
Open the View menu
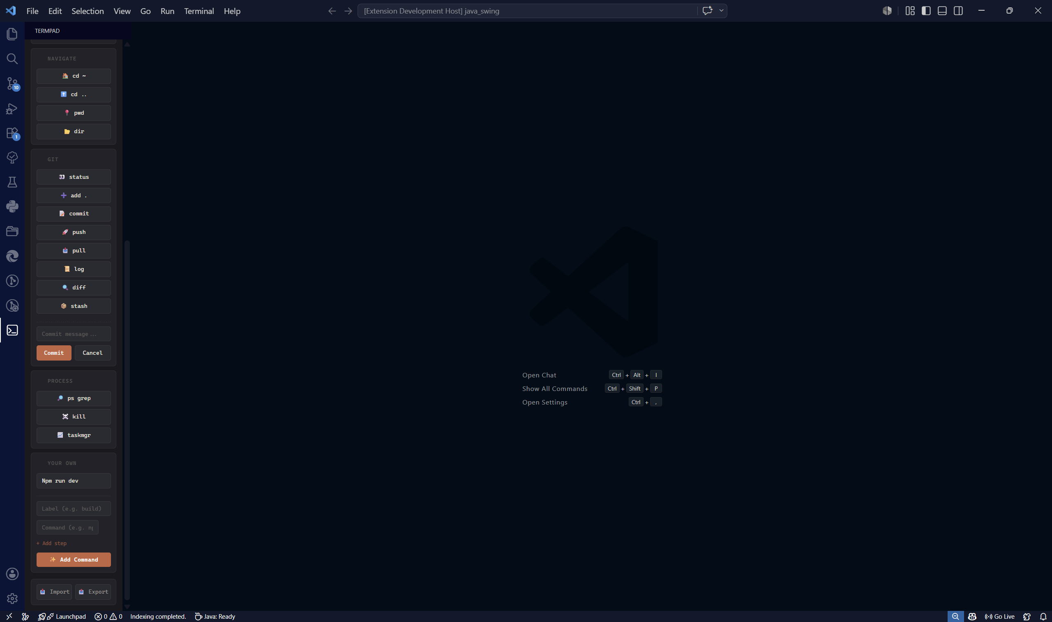click(x=122, y=11)
